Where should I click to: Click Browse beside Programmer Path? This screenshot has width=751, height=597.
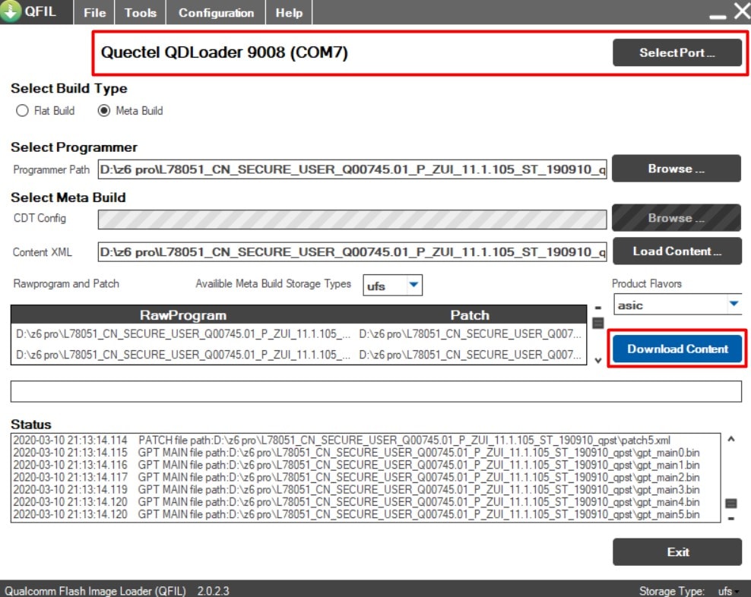676,169
